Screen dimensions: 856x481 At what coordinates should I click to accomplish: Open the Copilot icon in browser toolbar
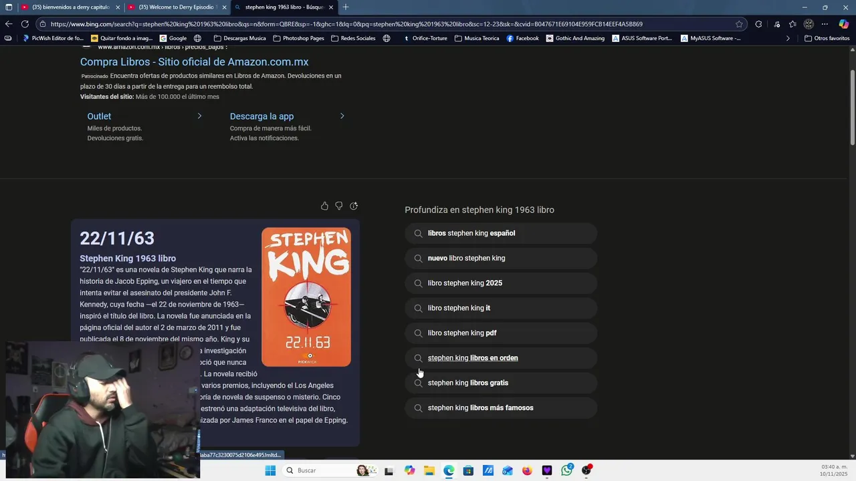pyautogui.click(x=844, y=24)
